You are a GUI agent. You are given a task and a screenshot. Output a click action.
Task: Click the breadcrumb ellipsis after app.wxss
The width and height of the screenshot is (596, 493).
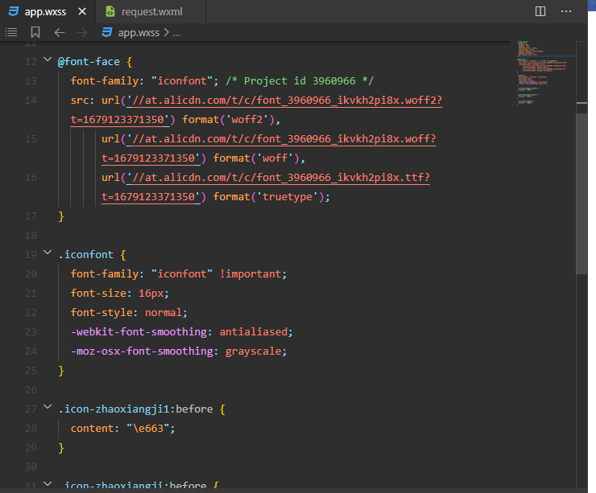click(176, 32)
